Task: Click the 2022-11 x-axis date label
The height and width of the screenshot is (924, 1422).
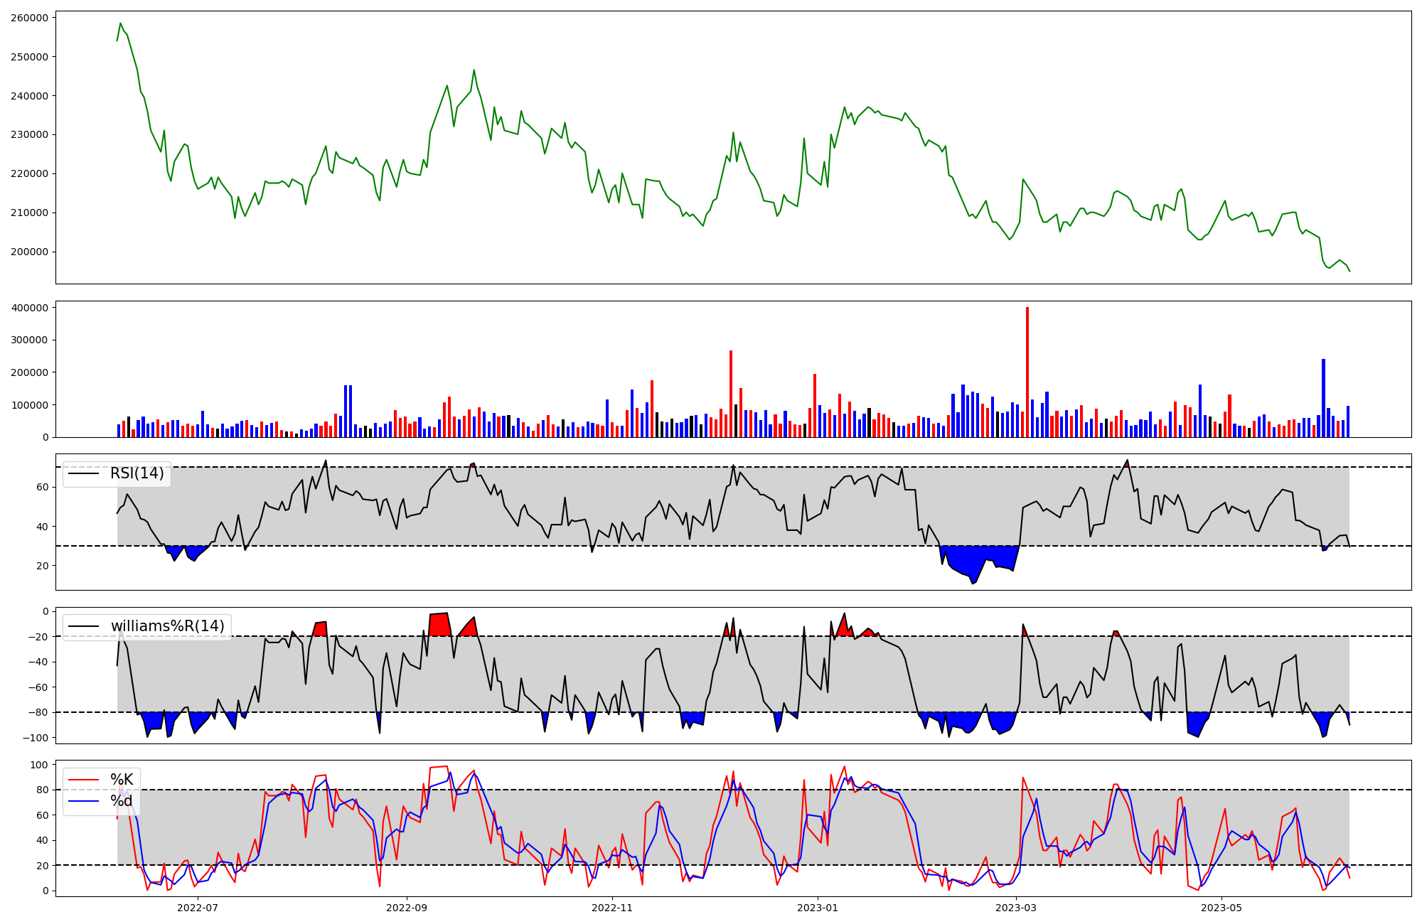Action: [612, 908]
